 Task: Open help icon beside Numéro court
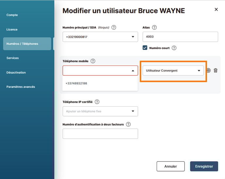pyautogui.click(x=174, y=48)
